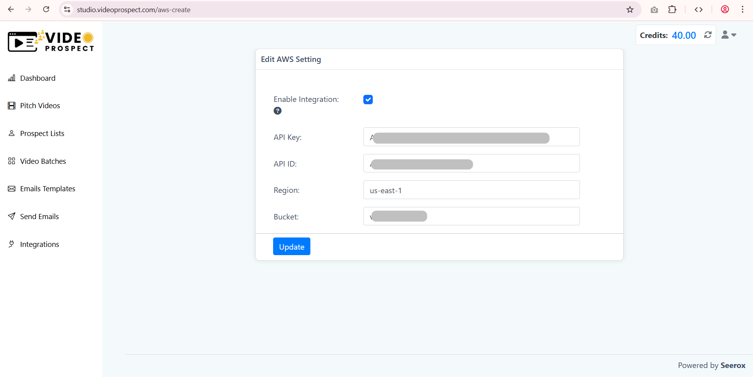
Task: Click the Prospect Lists person icon
Action: coord(12,133)
